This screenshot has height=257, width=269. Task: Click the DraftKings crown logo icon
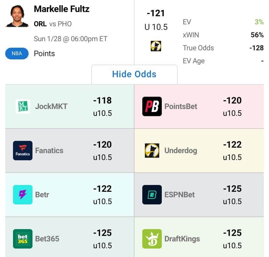152,239
